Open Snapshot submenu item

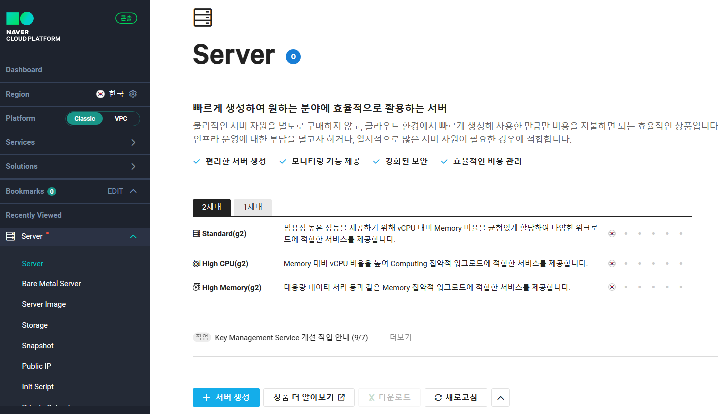coord(38,346)
